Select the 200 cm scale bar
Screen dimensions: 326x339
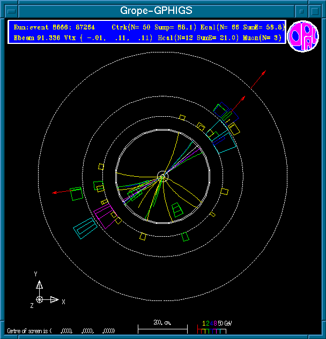(x=162, y=326)
